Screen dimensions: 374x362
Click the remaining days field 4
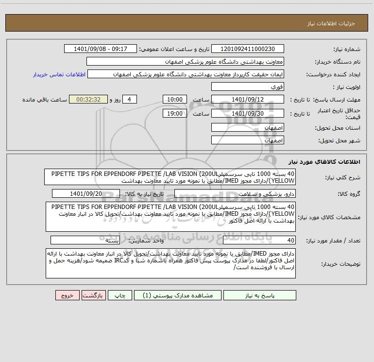(x=130, y=100)
